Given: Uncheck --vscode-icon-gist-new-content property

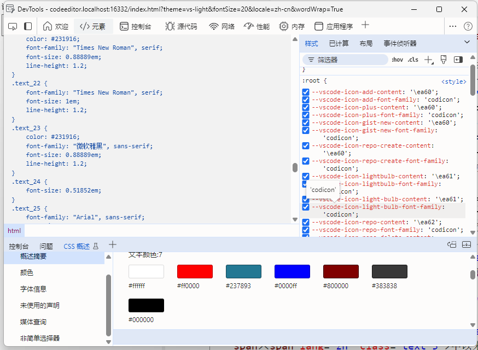Looking at the screenshot, I should (306, 122).
